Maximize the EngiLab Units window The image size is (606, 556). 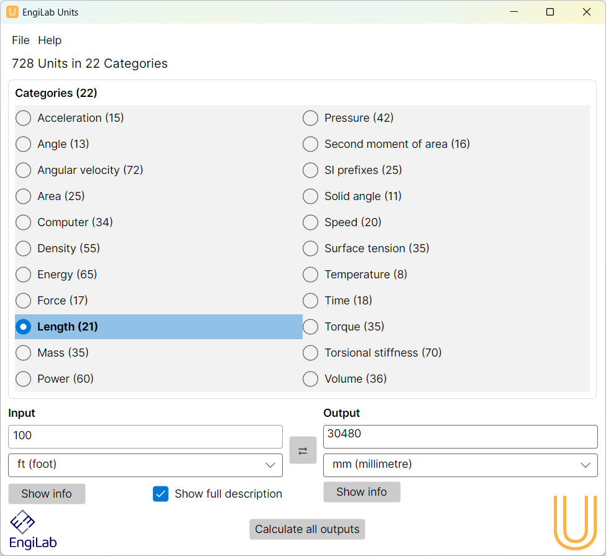point(549,12)
